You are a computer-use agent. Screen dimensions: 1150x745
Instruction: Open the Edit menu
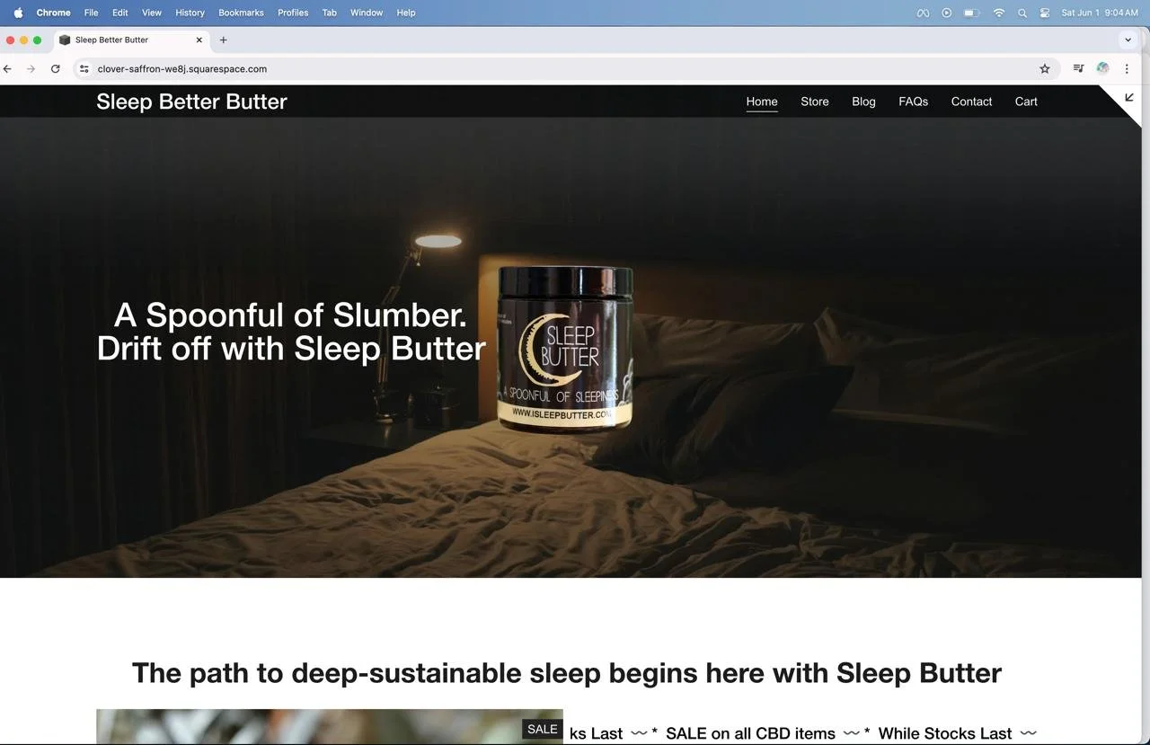119,13
